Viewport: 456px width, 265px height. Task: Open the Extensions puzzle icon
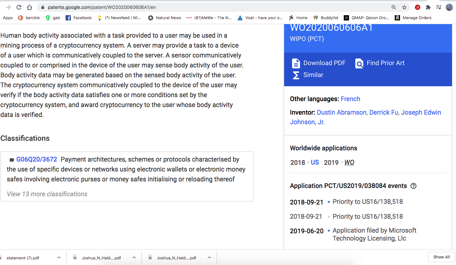(428, 7)
